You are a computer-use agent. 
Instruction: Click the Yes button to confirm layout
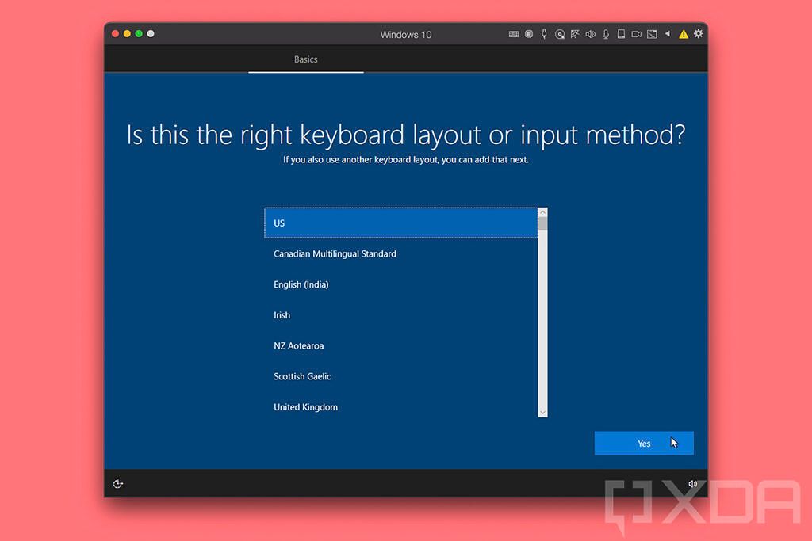coord(644,443)
